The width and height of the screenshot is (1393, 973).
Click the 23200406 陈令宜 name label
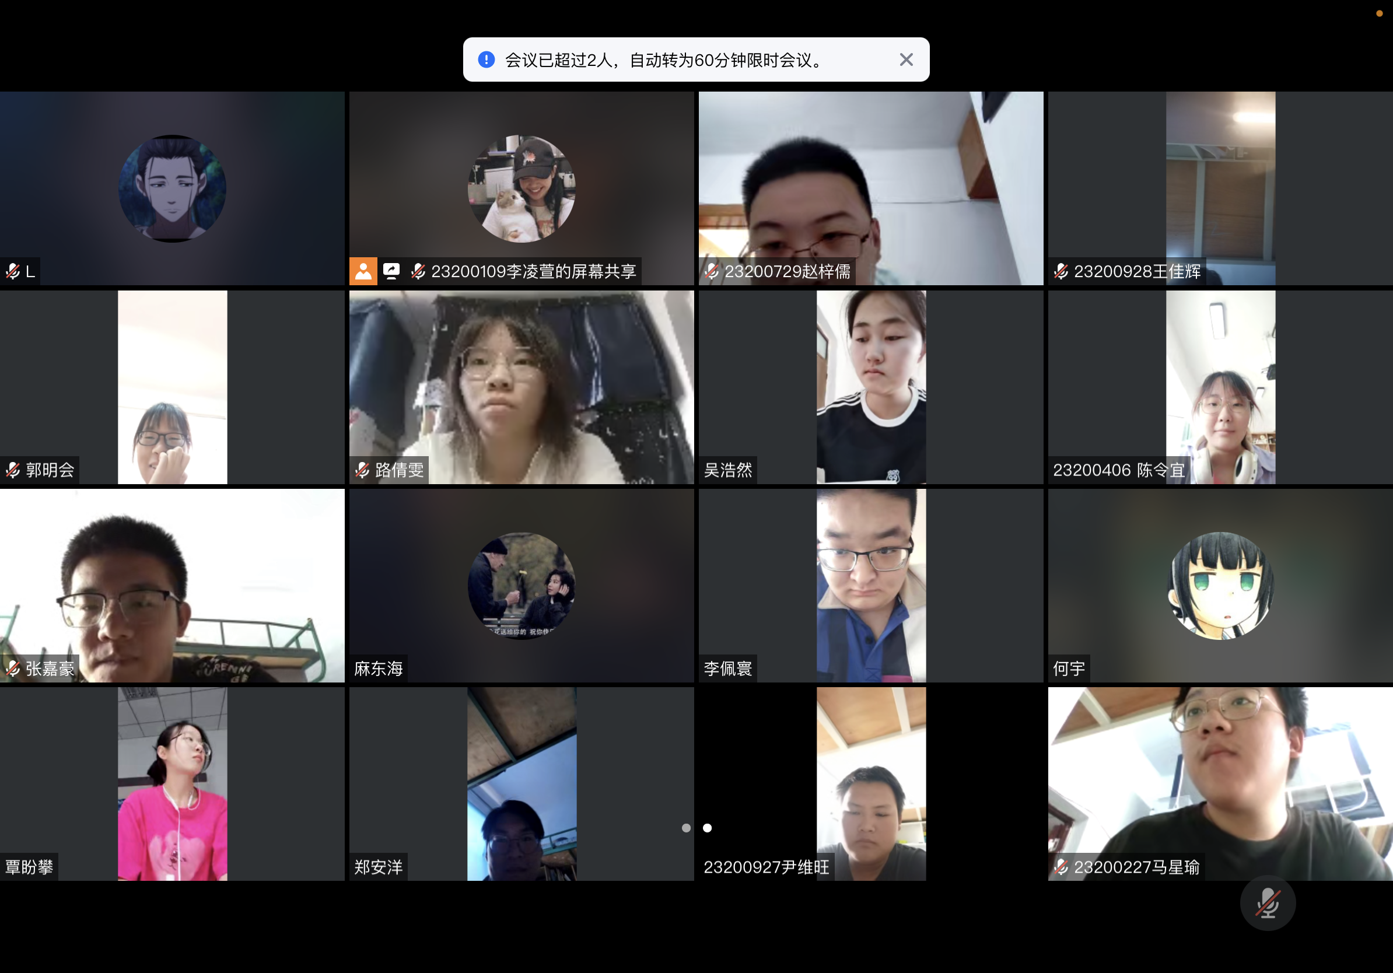pos(1118,470)
